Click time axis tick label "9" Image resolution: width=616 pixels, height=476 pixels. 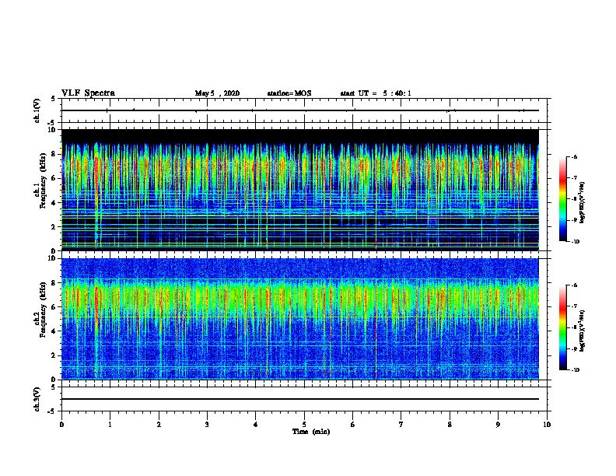498,424
